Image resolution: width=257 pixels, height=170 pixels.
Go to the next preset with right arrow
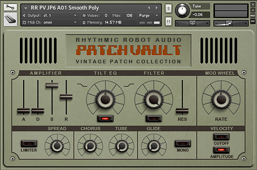pos(156,7)
